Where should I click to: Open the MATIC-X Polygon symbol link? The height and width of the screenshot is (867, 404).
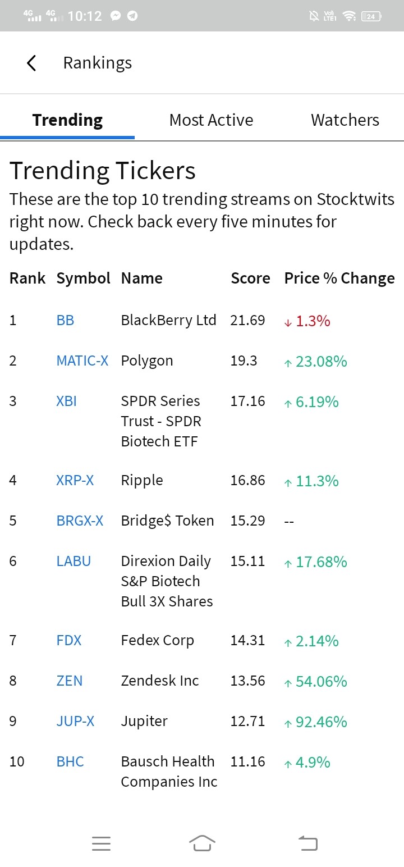[82, 361]
